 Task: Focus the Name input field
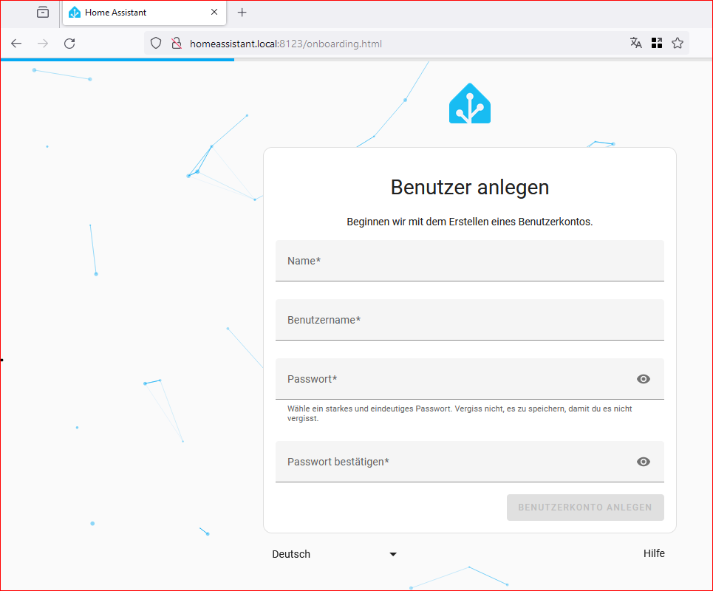pyautogui.click(x=470, y=261)
